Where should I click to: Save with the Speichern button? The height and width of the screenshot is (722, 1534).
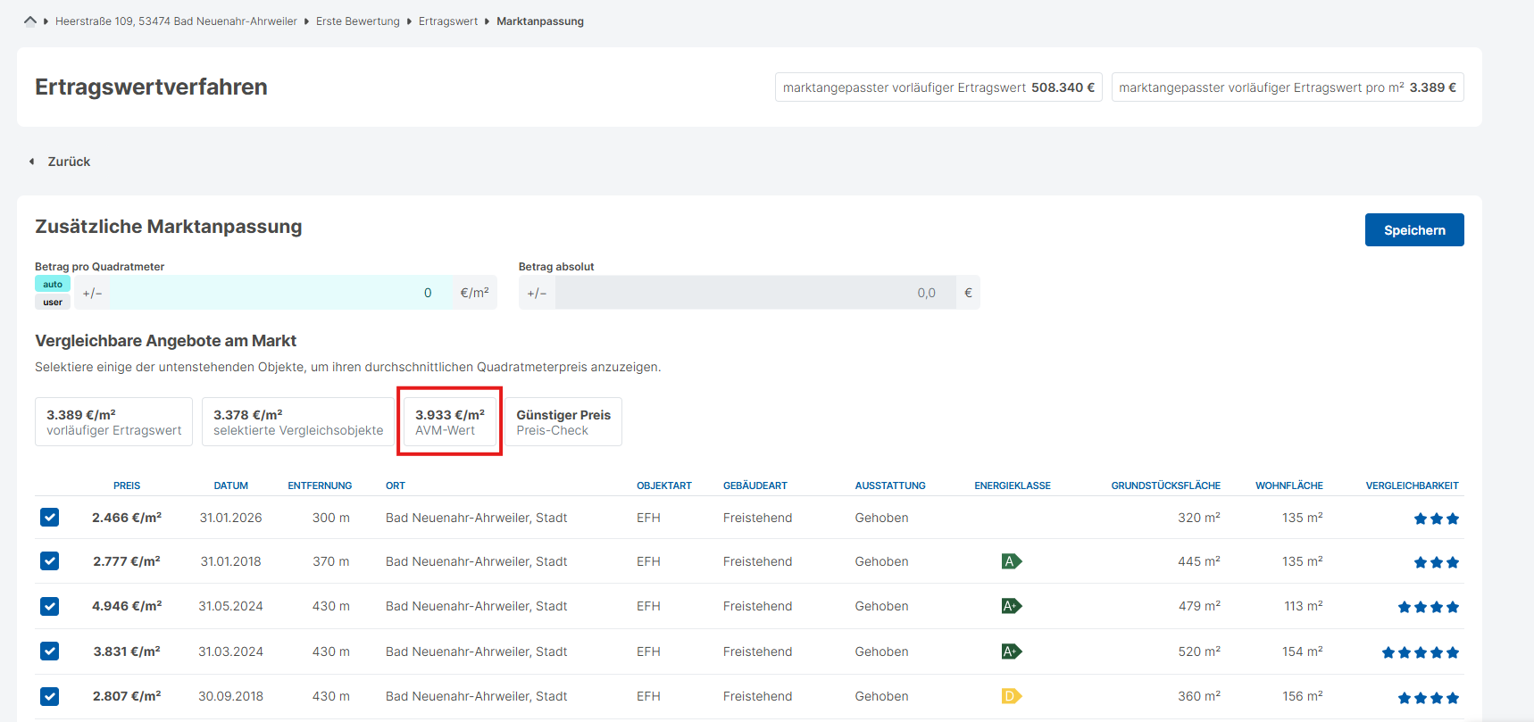[x=1414, y=230]
